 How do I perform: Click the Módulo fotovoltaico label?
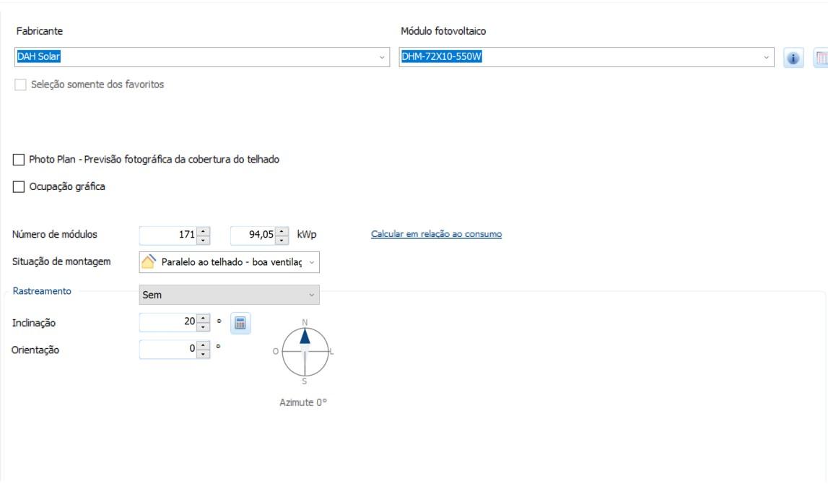click(x=443, y=31)
